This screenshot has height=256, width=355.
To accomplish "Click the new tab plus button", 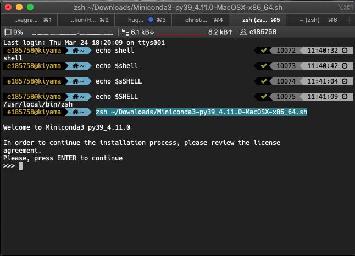I will coord(349,20).
